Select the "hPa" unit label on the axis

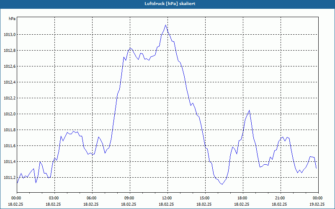[12, 19]
